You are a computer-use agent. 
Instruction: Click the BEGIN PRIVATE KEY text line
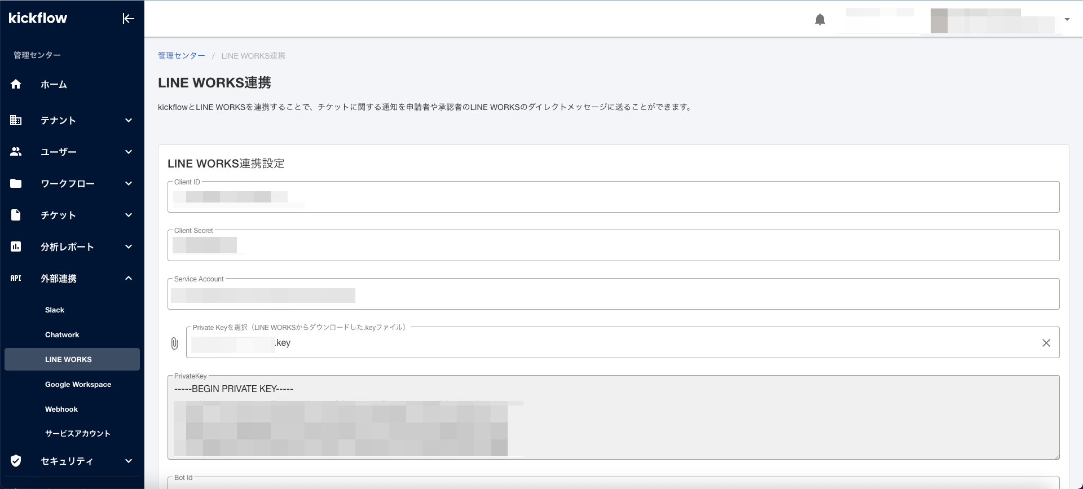[x=234, y=389]
